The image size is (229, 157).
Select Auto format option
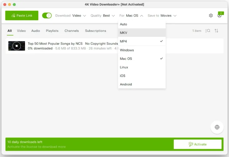tap(142, 24)
